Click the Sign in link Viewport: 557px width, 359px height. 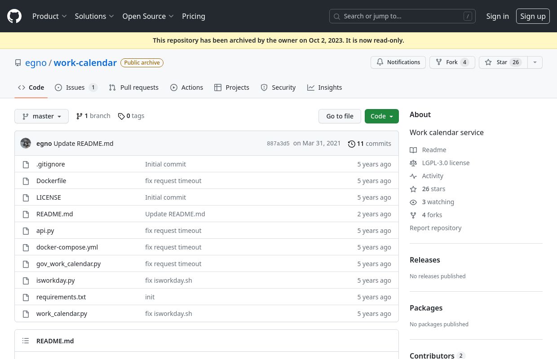point(498,16)
